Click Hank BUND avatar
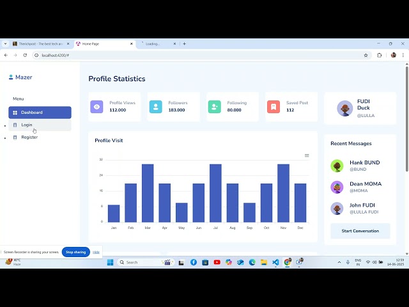This screenshot has width=409, height=307. (x=337, y=166)
